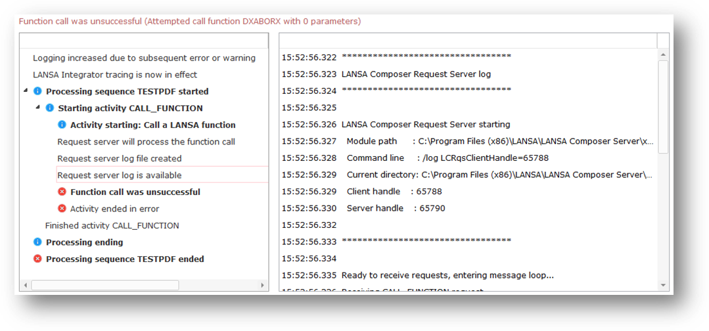Click info icon beside Activity starting: Call a LANSA function
Image resolution: width=709 pixels, height=331 pixels.
point(62,125)
